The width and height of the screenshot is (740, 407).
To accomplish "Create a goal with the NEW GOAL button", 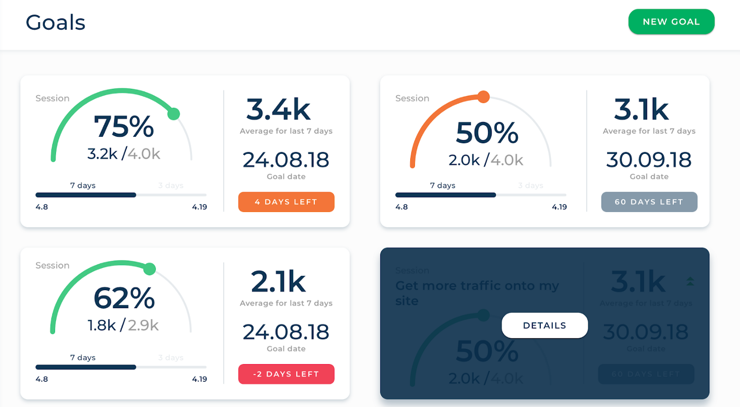I will pyautogui.click(x=671, y=22).
